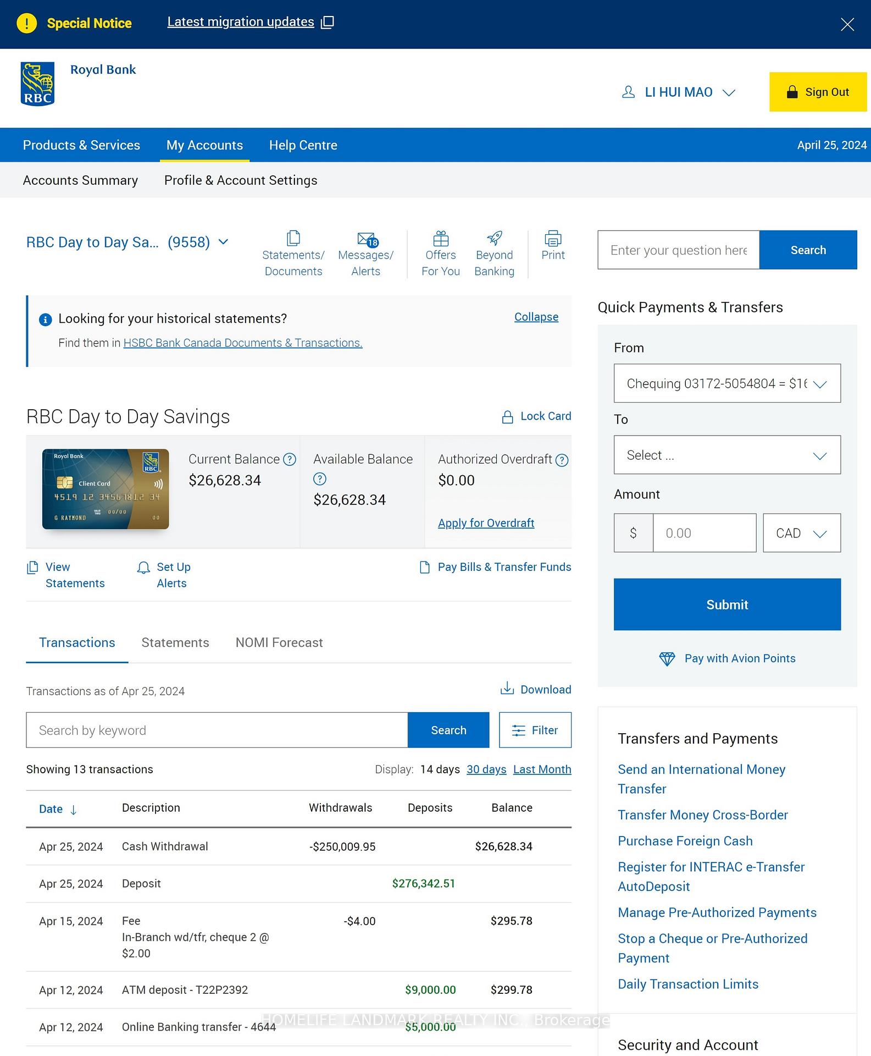This screenshot has height=1056, width=871.
Task: Open Purchase Foreign Cash link
Action: click(685, 841)
